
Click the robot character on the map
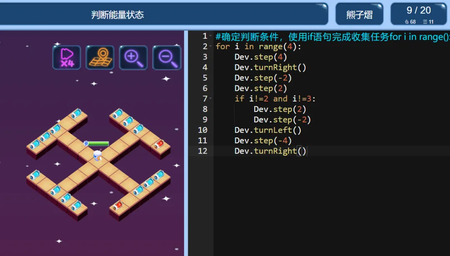point(97,156)
